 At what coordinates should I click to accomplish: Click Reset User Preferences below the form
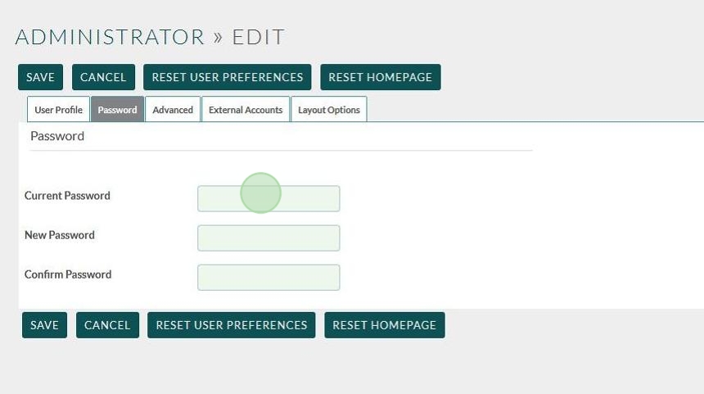point(232,325)
